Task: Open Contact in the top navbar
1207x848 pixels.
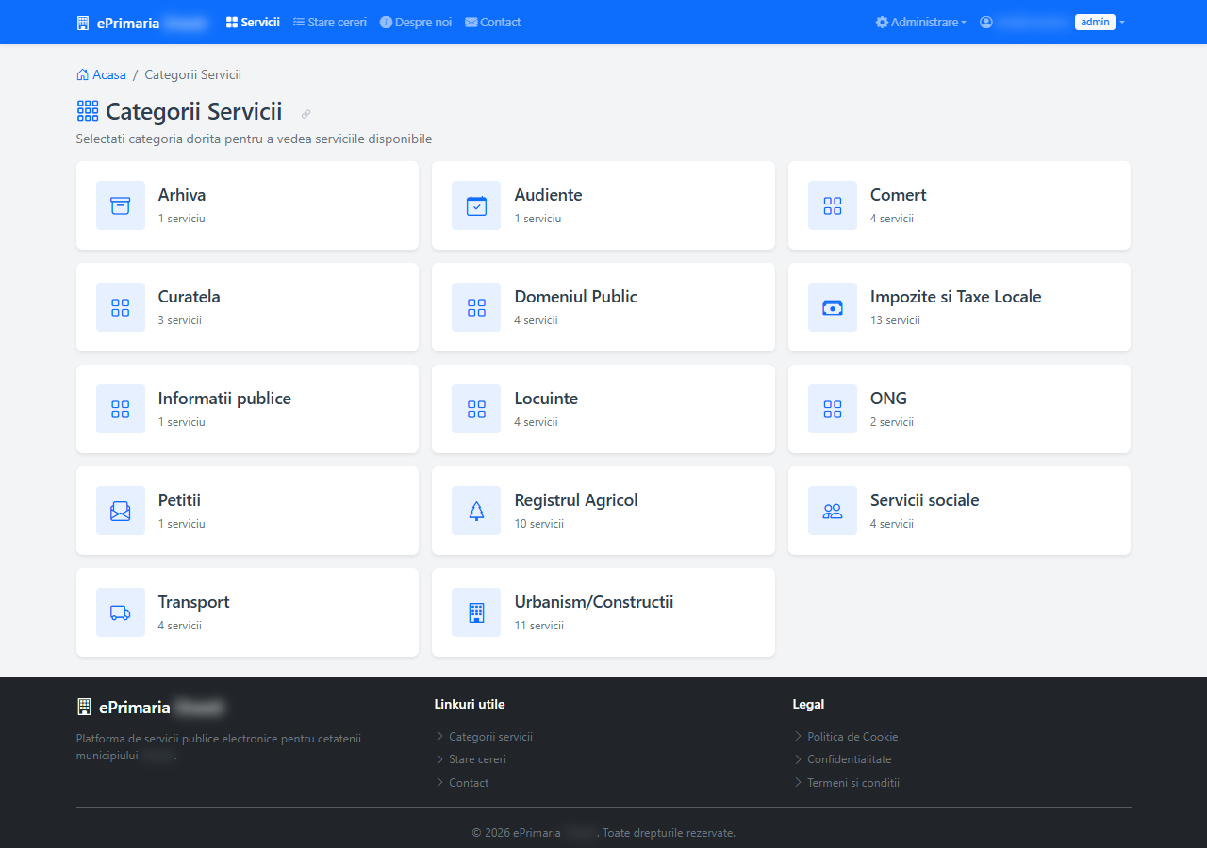Action: tap(493, 22)
